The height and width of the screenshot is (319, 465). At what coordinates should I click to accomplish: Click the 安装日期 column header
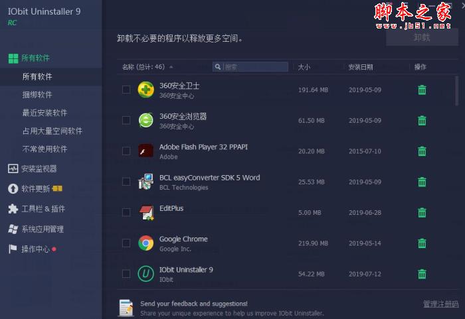(361, 67)
